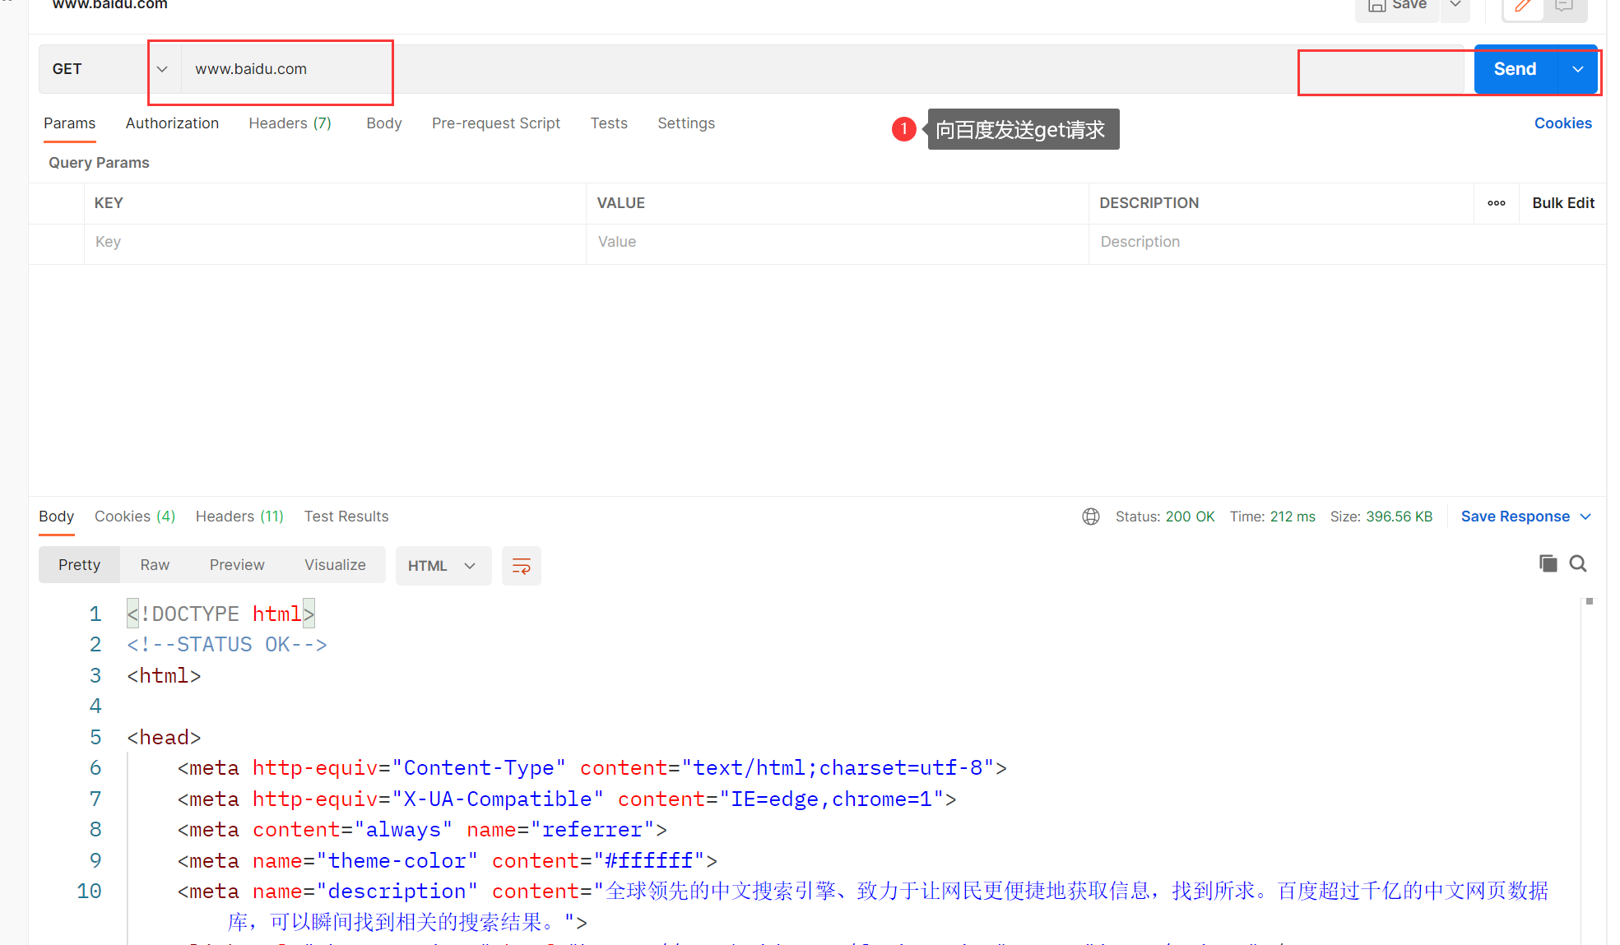
Task: Click the "Status: 200 OK" text
Action: click(1165, 517)
